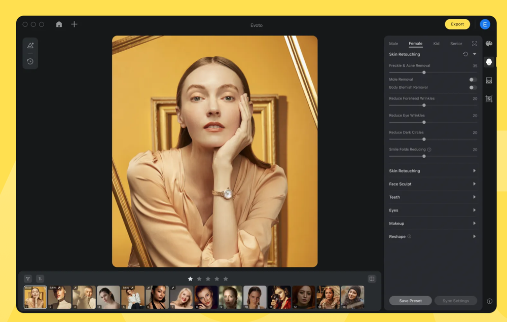The width and height of the screenshot is (507, 322).
Task: Click the Reduce Dark Circles slider handle
Action: pyautogui.click(x=424, y=139)
